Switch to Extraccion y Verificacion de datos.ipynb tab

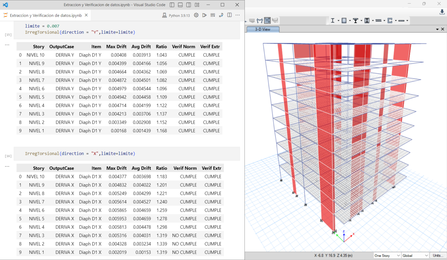pyautogui.click(x=46, y=15)
